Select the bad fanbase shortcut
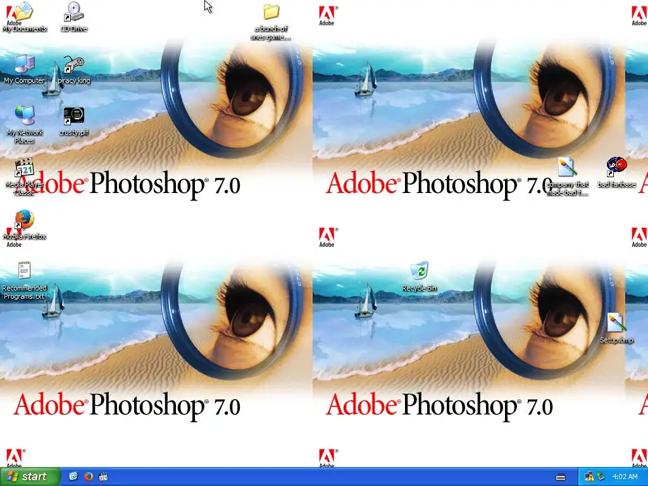Screen dimensions: 648x486 point(616,173)
